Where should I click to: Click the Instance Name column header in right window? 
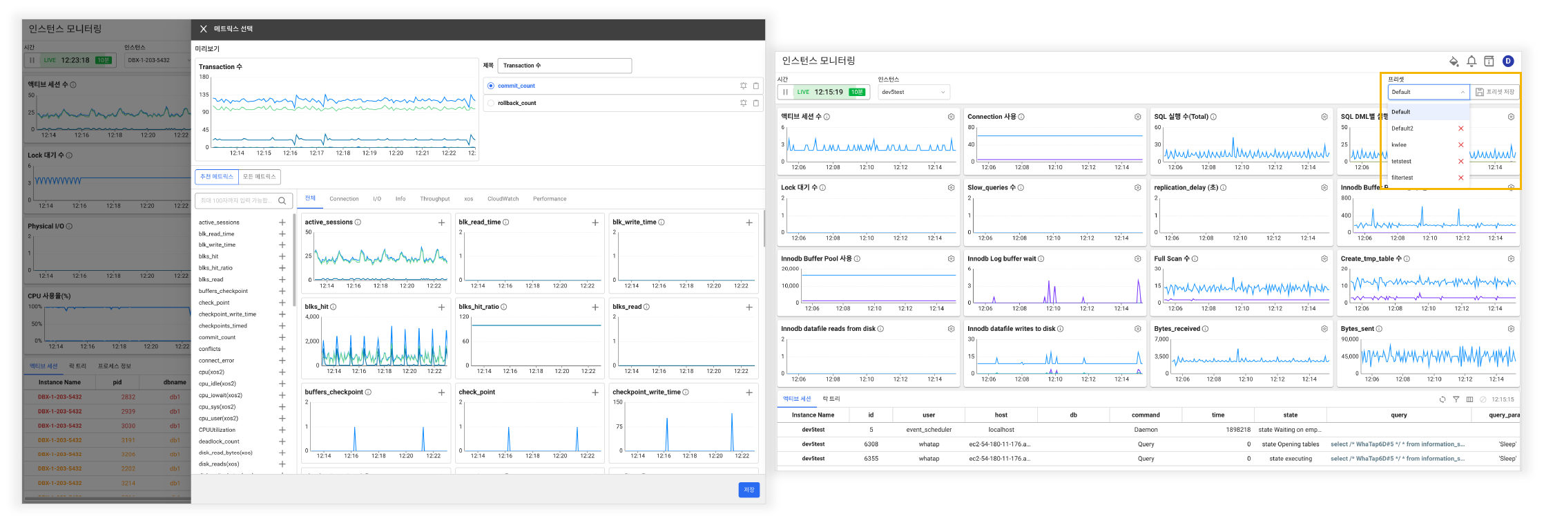pos(813,415)
